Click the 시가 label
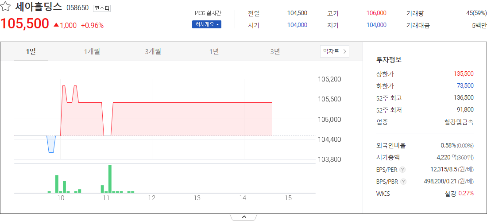The image size is (487, 221). pos(254,26)
